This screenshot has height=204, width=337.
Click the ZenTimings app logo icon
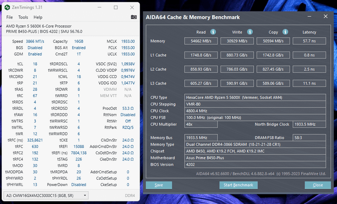7,7
